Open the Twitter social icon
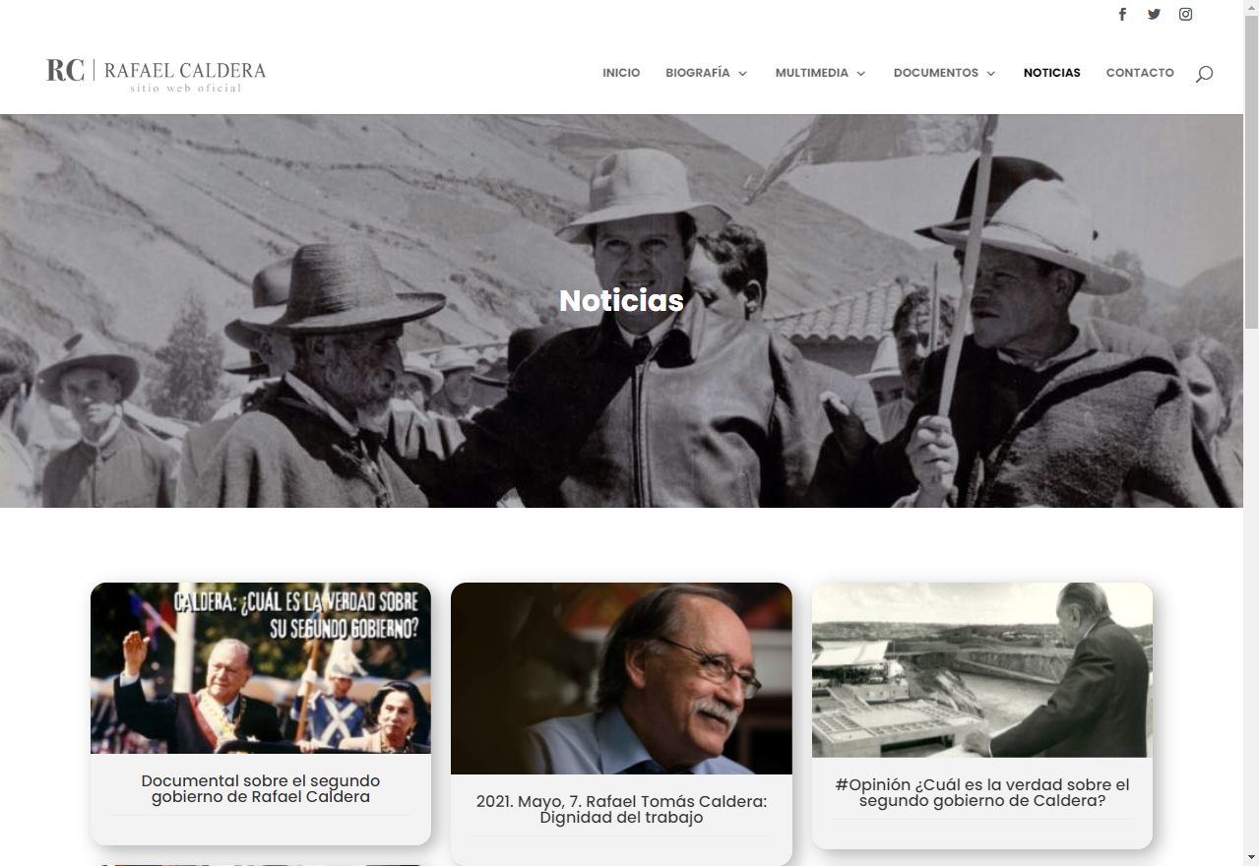Image resolution: width=1259 pixels, height=866 pixels. click(1154, 14)
